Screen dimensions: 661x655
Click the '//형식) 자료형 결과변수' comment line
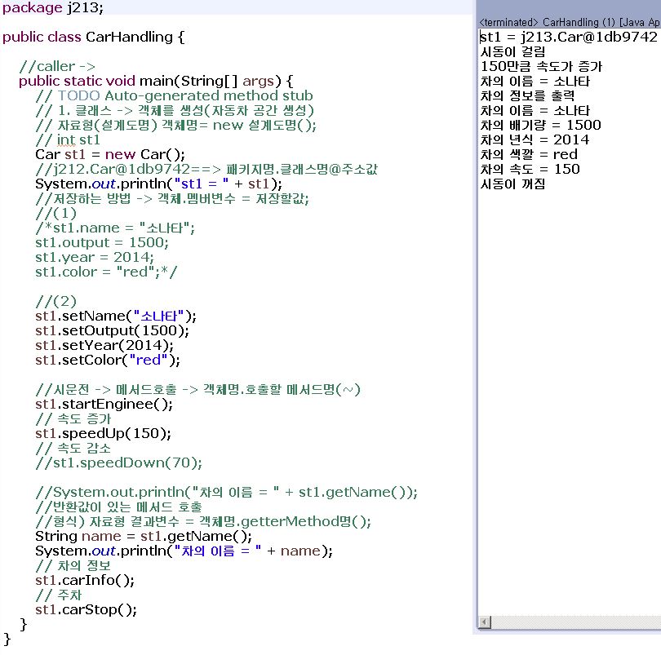click(203, 522)
